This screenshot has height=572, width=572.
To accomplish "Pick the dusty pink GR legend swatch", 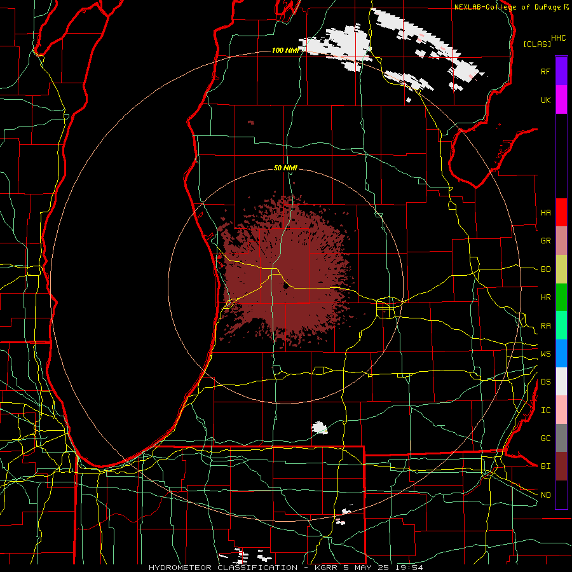I will (x=561, y=241).
